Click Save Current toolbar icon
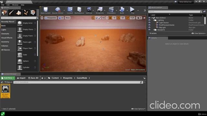This screenshot has width=207, height=116. point(46,11)
